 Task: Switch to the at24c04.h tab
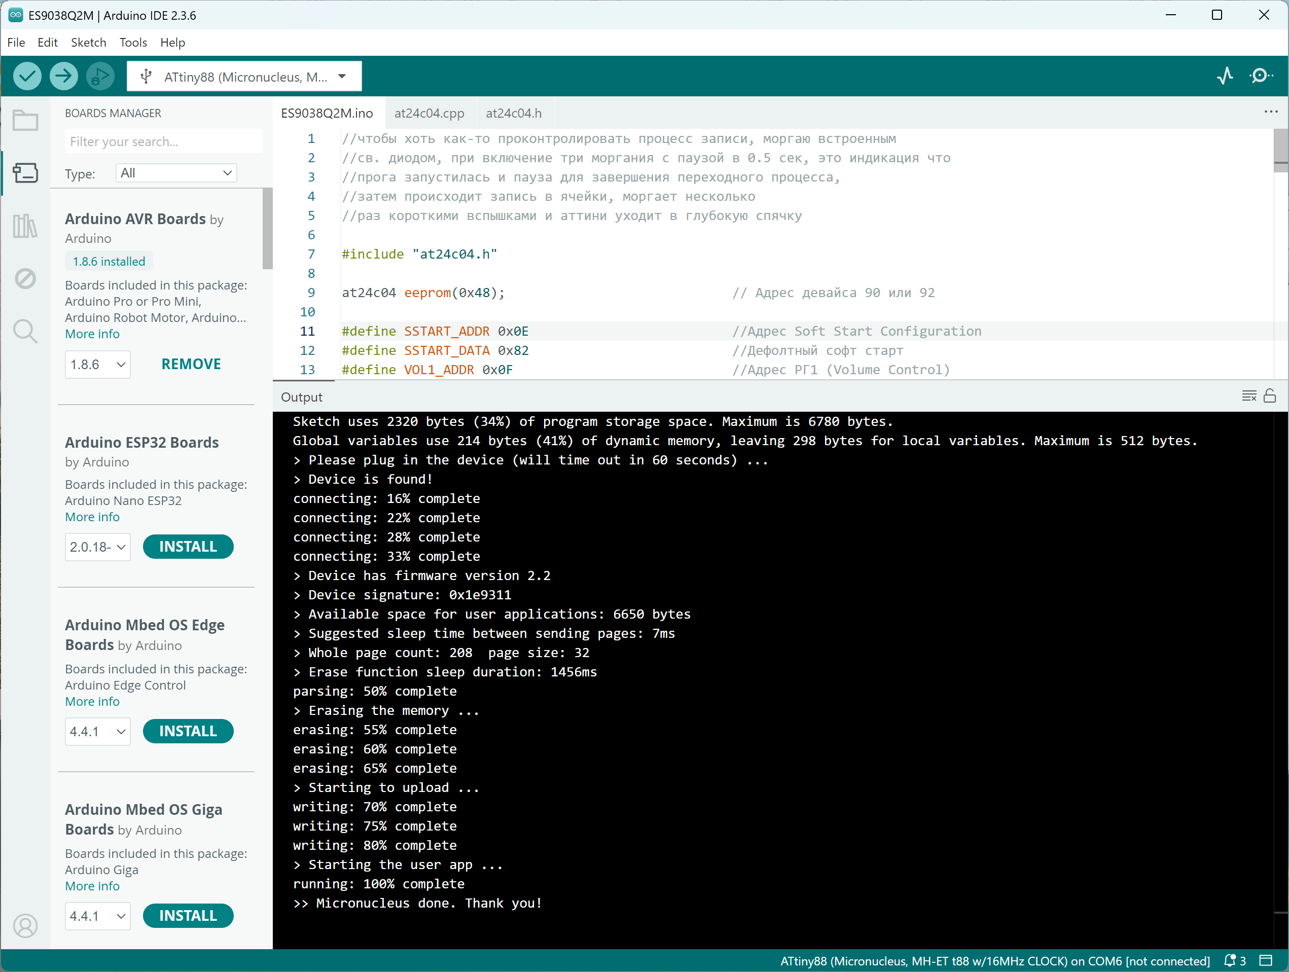click(x=513, y=113)
